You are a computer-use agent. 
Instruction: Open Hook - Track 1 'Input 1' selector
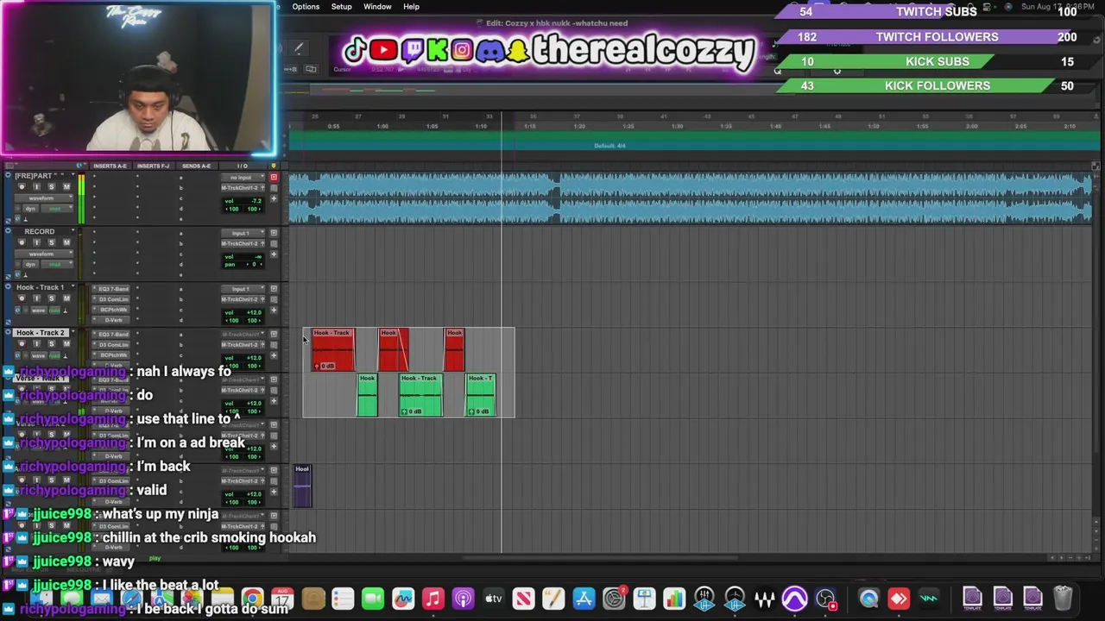[243, 289]
